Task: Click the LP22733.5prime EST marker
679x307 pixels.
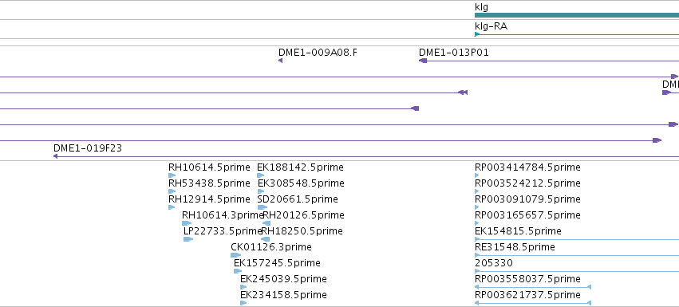Action: (188, 239)
